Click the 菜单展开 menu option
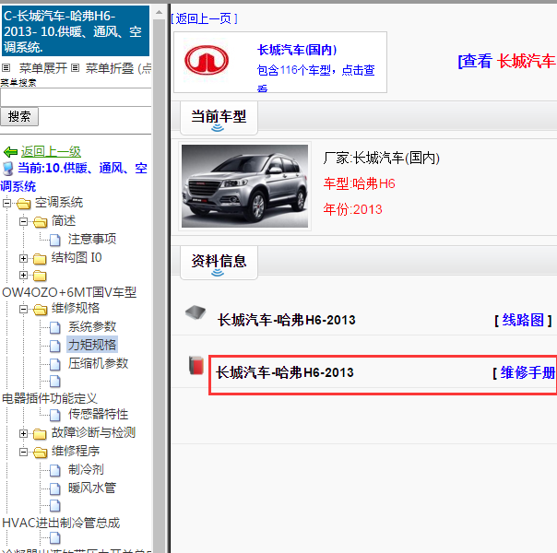This screenshot has width=557, height=553. pos(43,68)
